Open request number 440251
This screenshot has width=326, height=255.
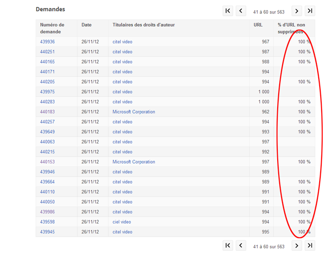point(47,52)
